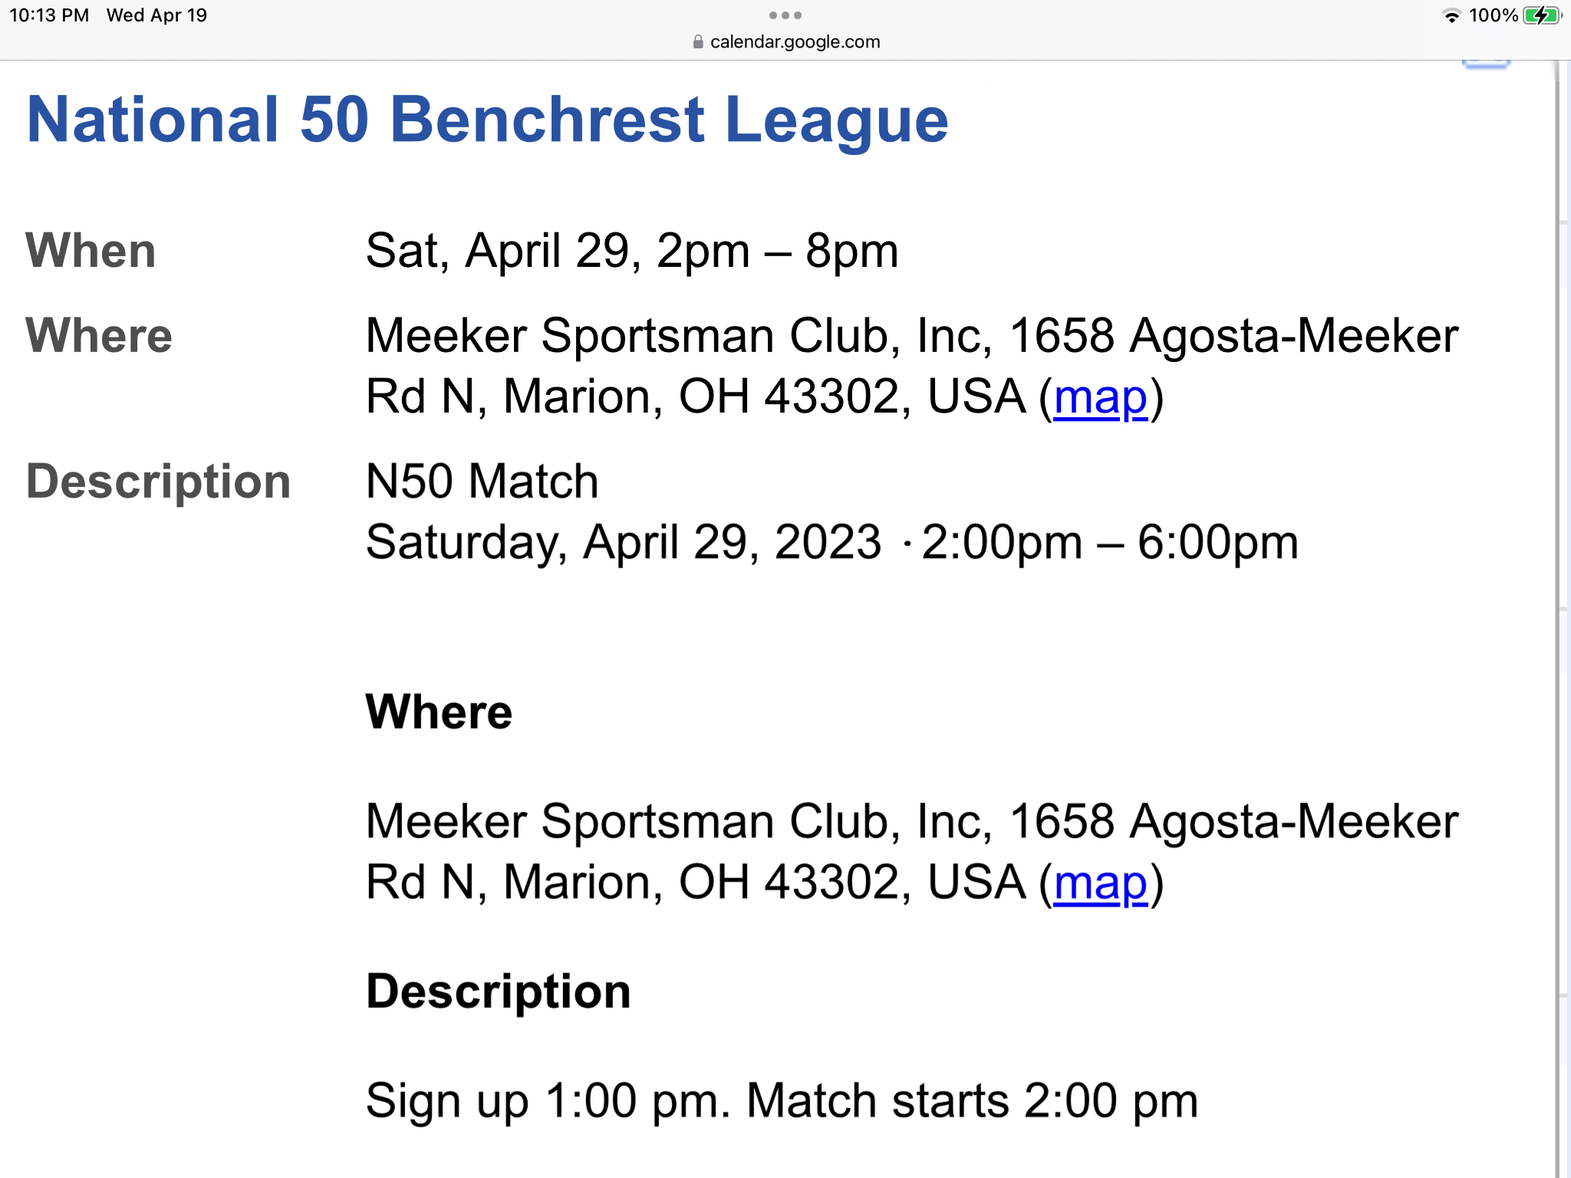Tap the 100% battery percentage text
This screenshot has height=1178, width=1571.
(1493, 15)
